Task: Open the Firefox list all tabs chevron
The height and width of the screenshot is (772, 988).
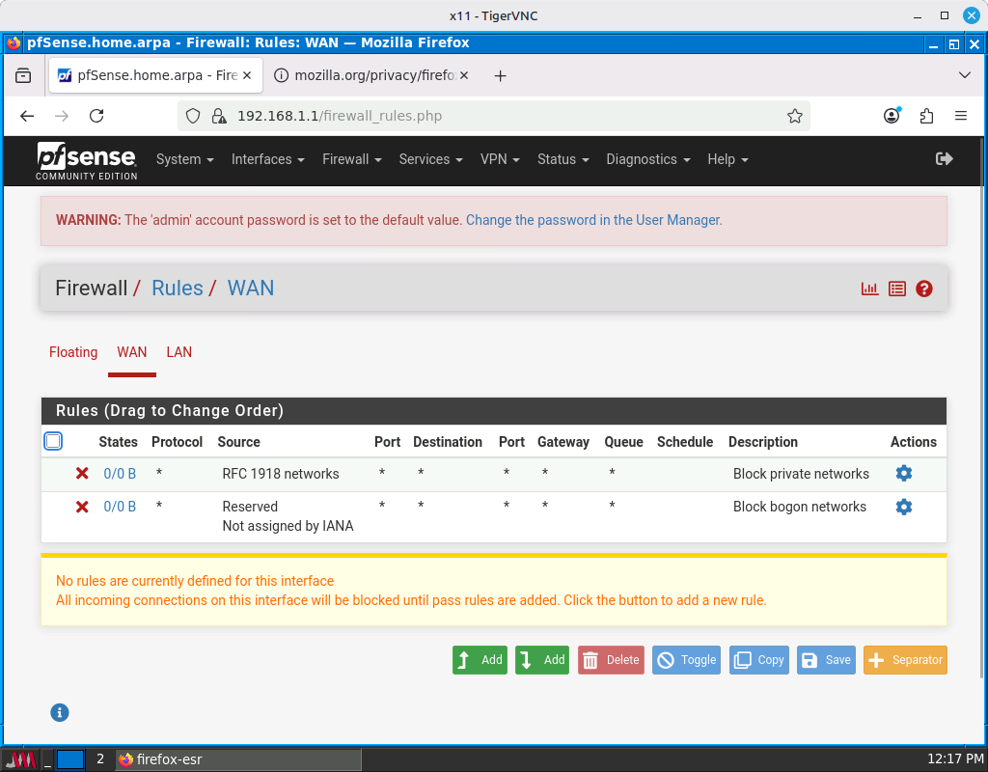Action: (x=964, y=75)
